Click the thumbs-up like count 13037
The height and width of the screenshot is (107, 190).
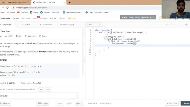pyautogui.click(x=9, y=36)
